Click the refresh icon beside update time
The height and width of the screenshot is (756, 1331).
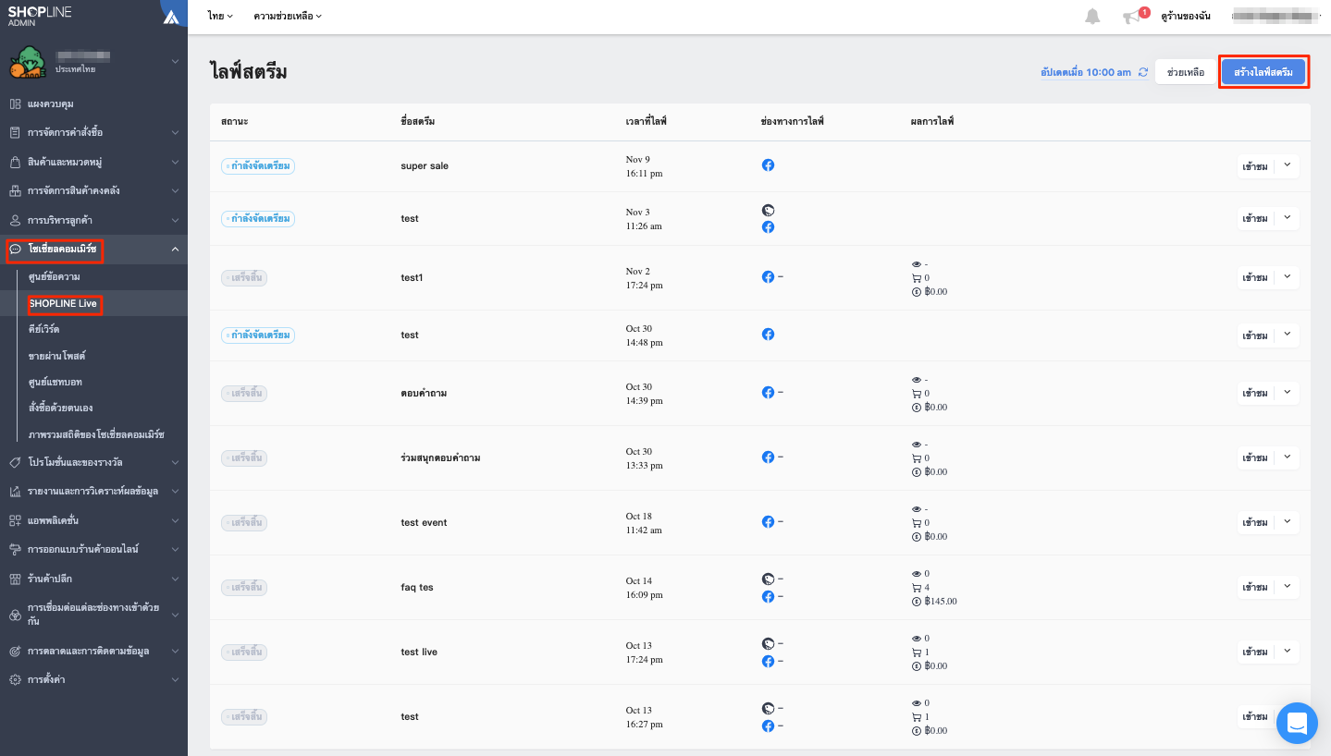[x=1143, y=72]
